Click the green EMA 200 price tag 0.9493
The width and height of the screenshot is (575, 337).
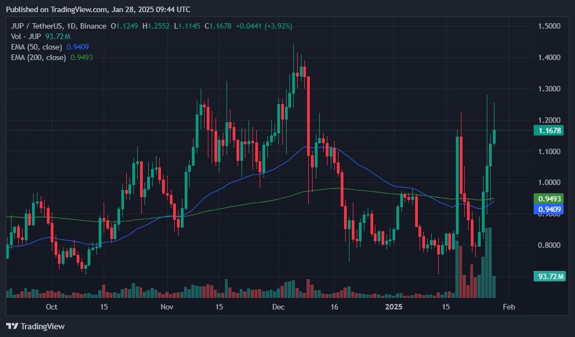[x=550, y=198]
